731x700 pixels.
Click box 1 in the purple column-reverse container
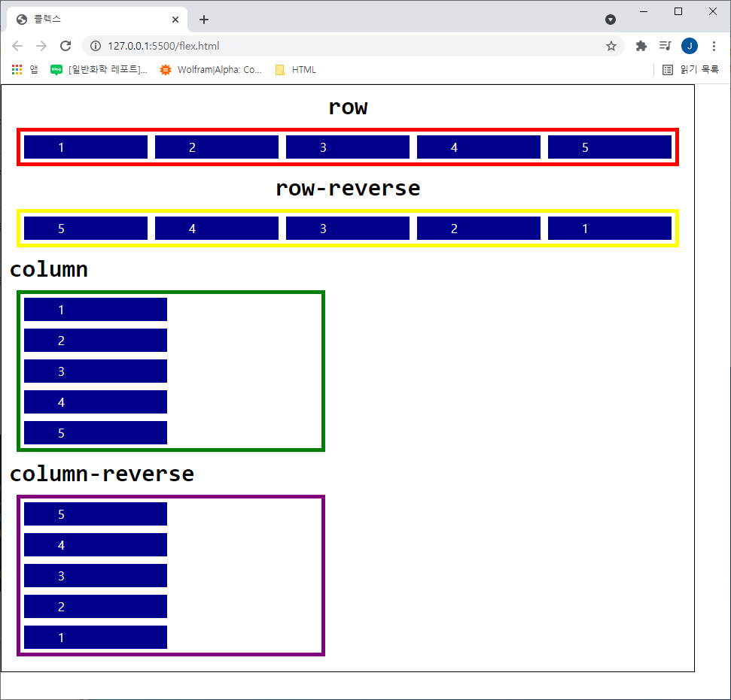pos(96,637)
